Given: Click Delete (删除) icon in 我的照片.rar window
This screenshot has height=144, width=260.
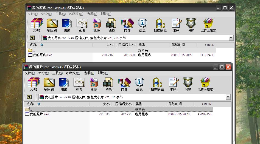Looking at the screenshot, I should pos(94,84).
